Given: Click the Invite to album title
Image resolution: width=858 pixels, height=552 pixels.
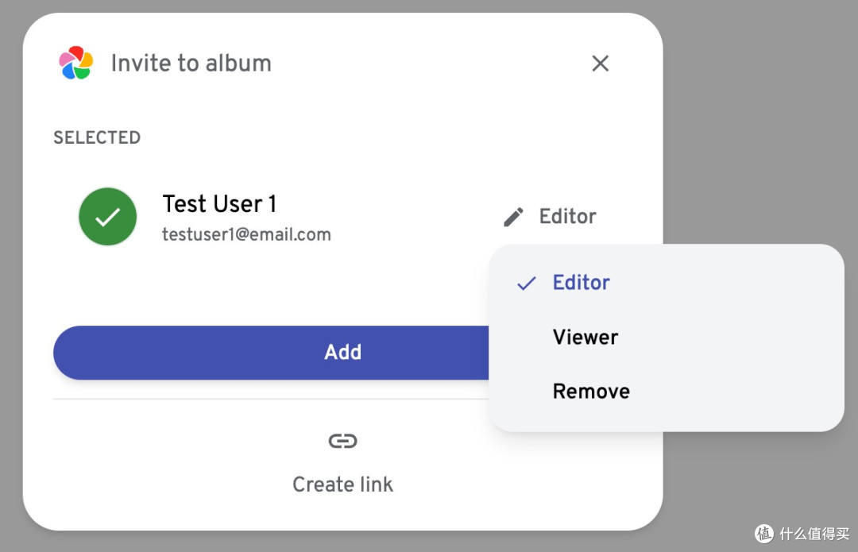Looking at the screenshot, I should coord(191,63).
